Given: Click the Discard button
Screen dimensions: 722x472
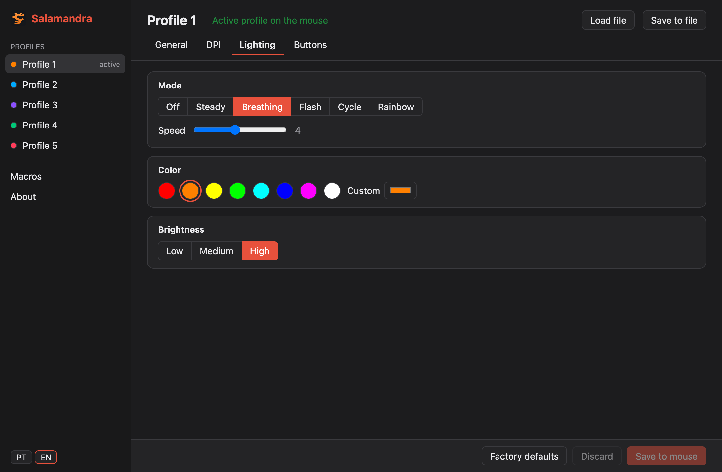Looking at the screenshot, I should coord(597,456).
